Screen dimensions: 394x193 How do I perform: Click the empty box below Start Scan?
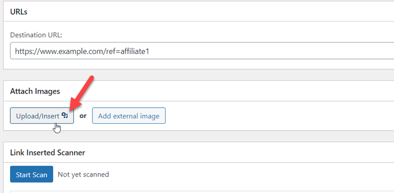click(x=202, y=192)
